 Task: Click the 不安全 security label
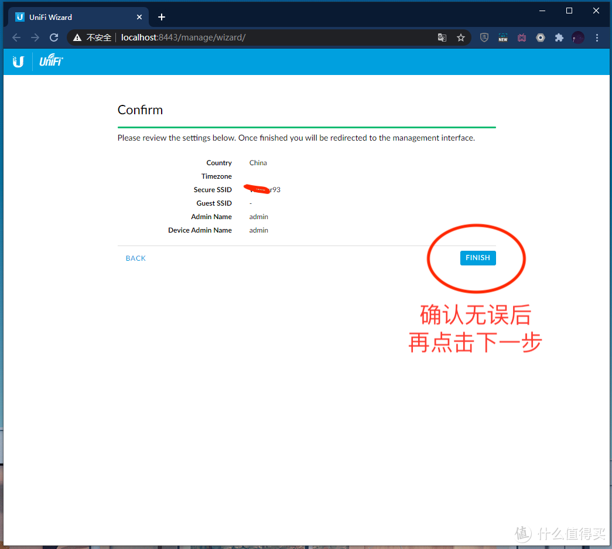point(99,37)
